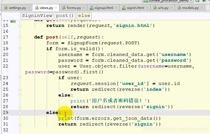
Task: Collapse the else block at line 26
Action: pyautogui.click(x=20, y=95)
